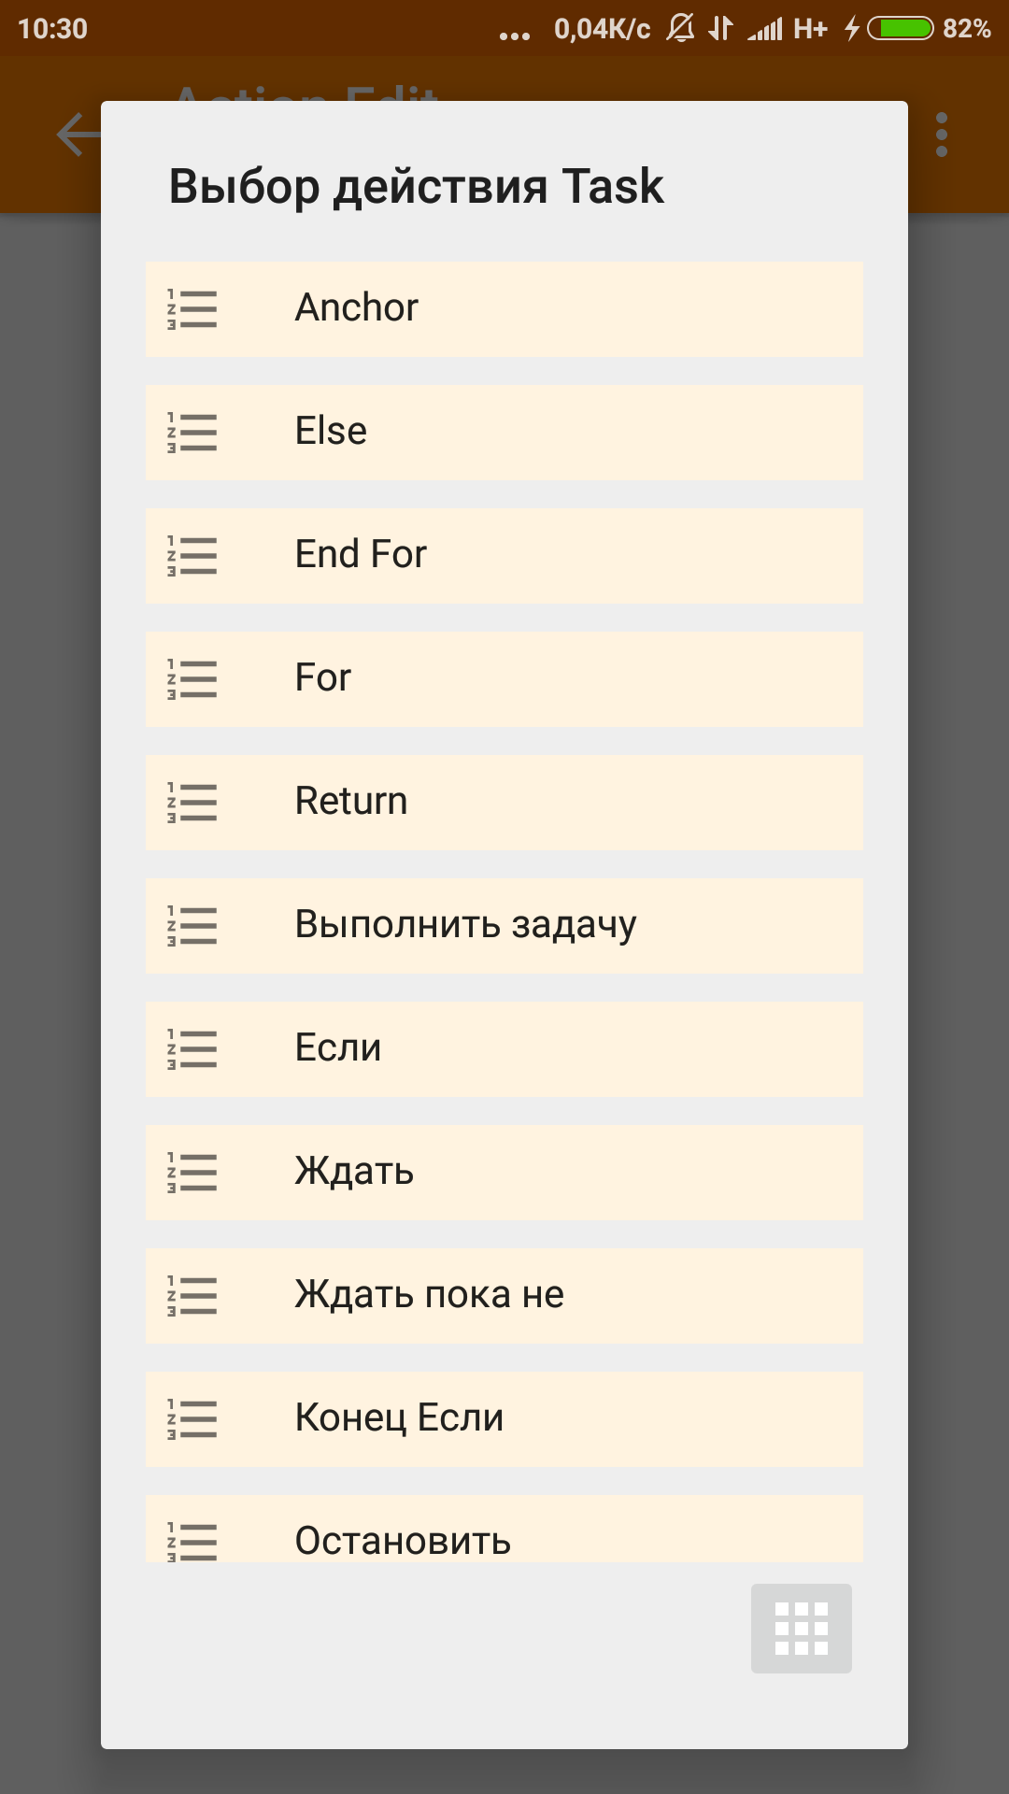
Task: Go back with the arrow icon
Action: 78,135
